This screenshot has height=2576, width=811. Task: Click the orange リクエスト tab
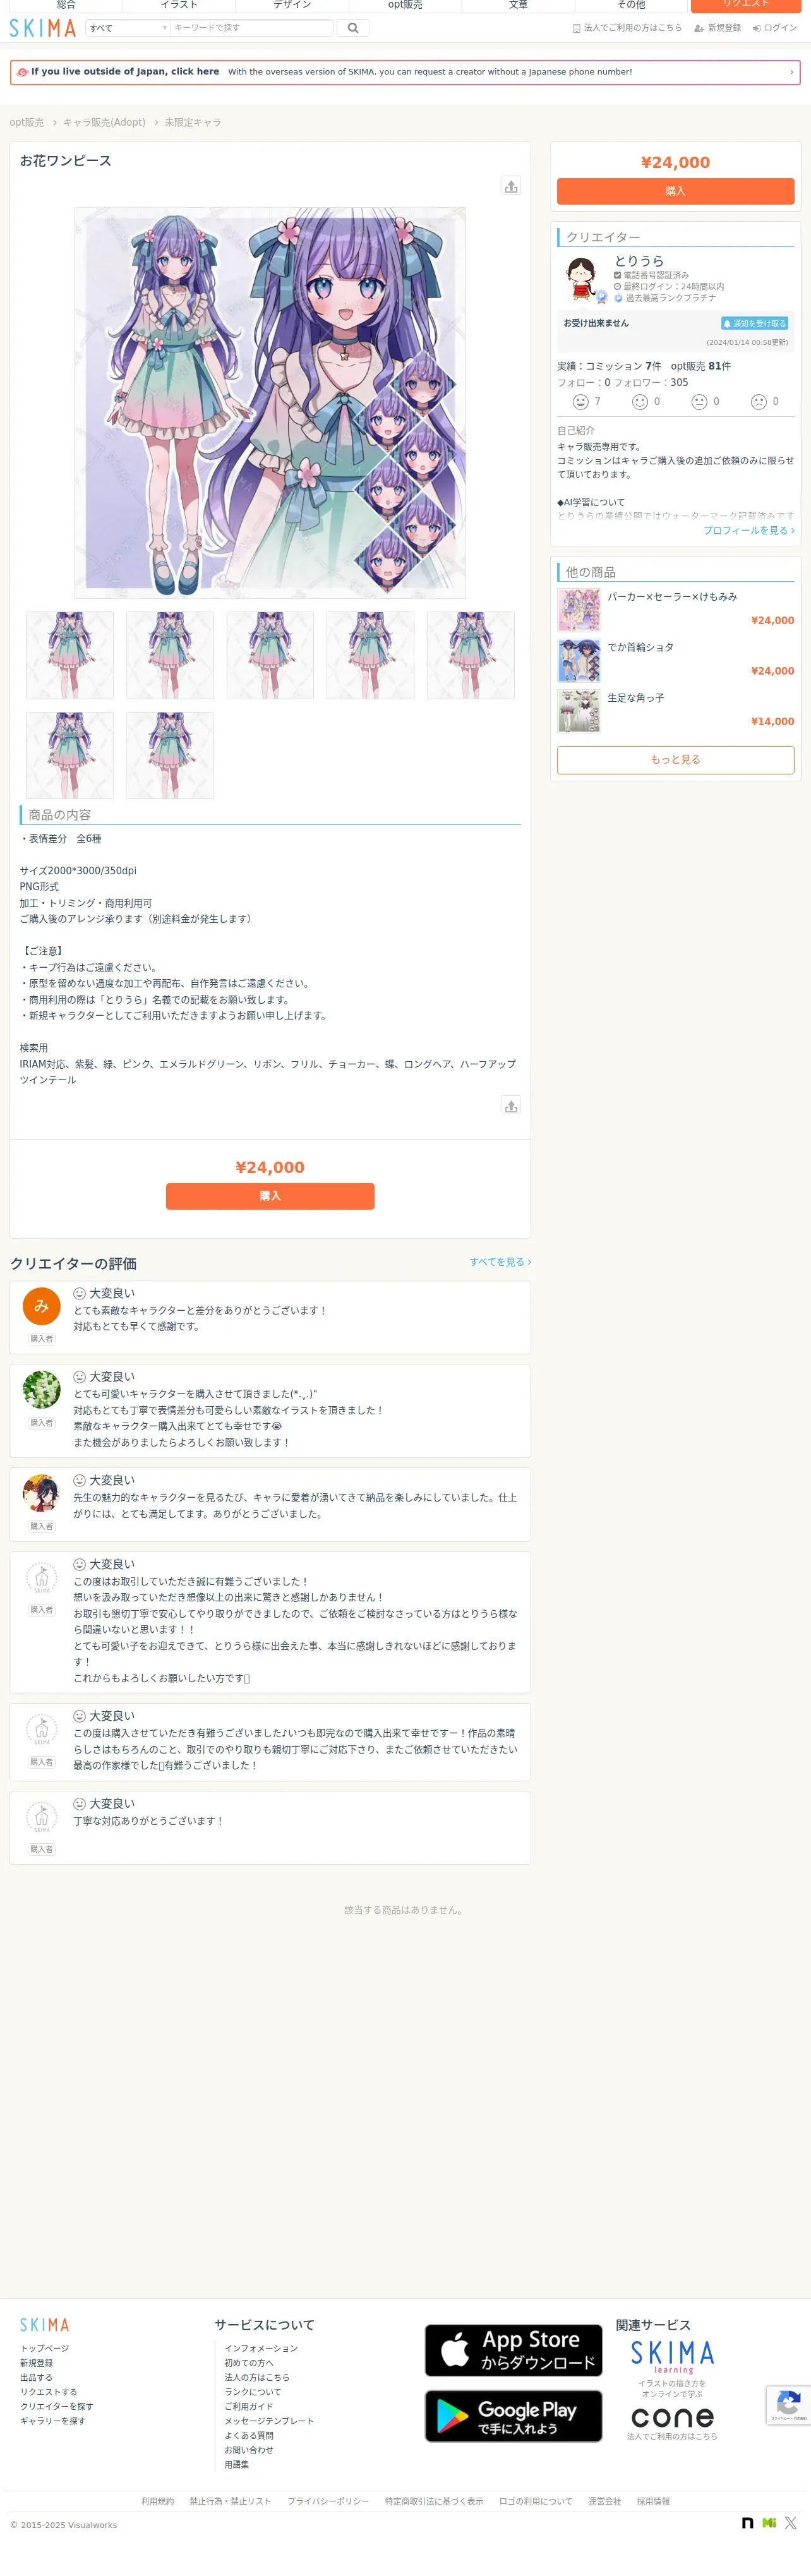(x=746, y=5)
